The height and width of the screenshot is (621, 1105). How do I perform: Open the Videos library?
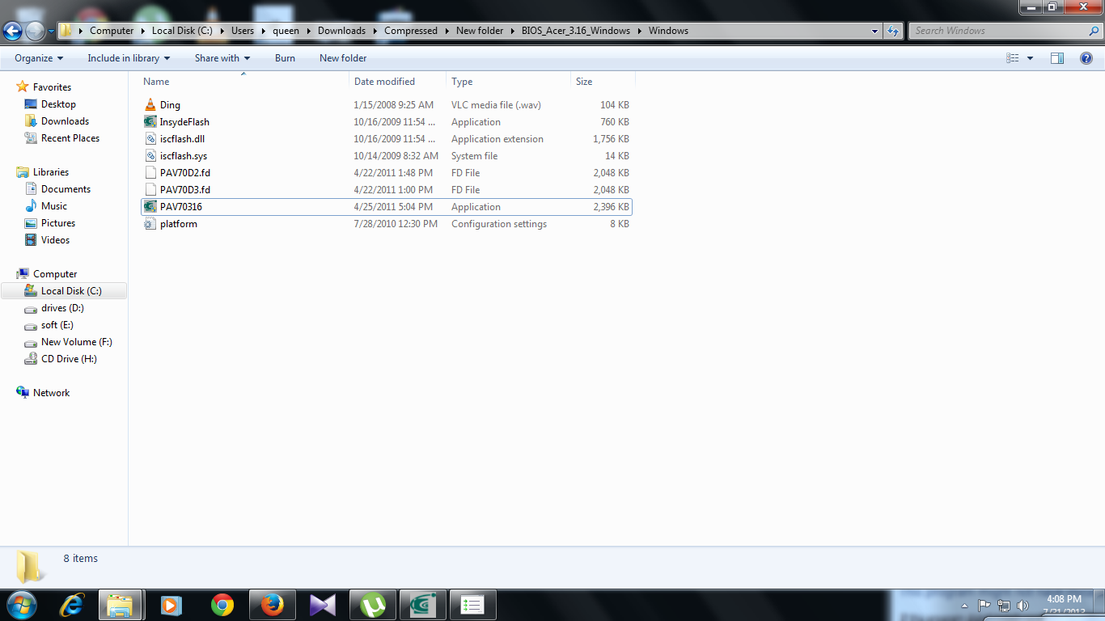(56, 240)
